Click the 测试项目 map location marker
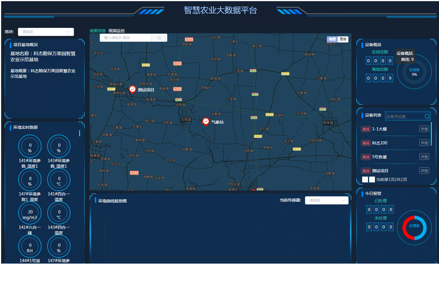 (x=132, y=89)
